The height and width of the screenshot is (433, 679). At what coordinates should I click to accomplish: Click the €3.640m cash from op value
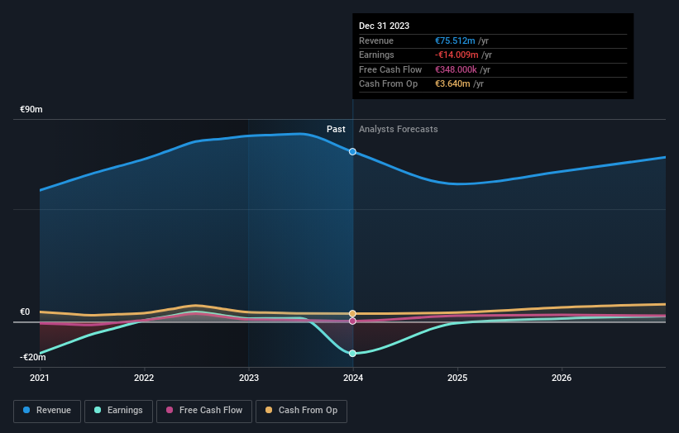[452, 84]
